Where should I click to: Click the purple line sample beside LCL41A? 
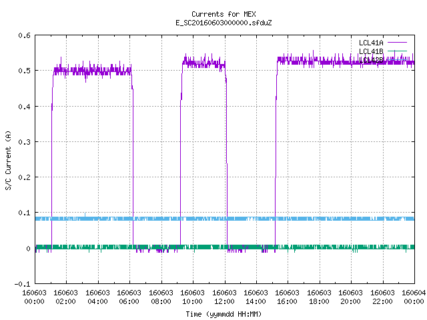click(397, 43)
